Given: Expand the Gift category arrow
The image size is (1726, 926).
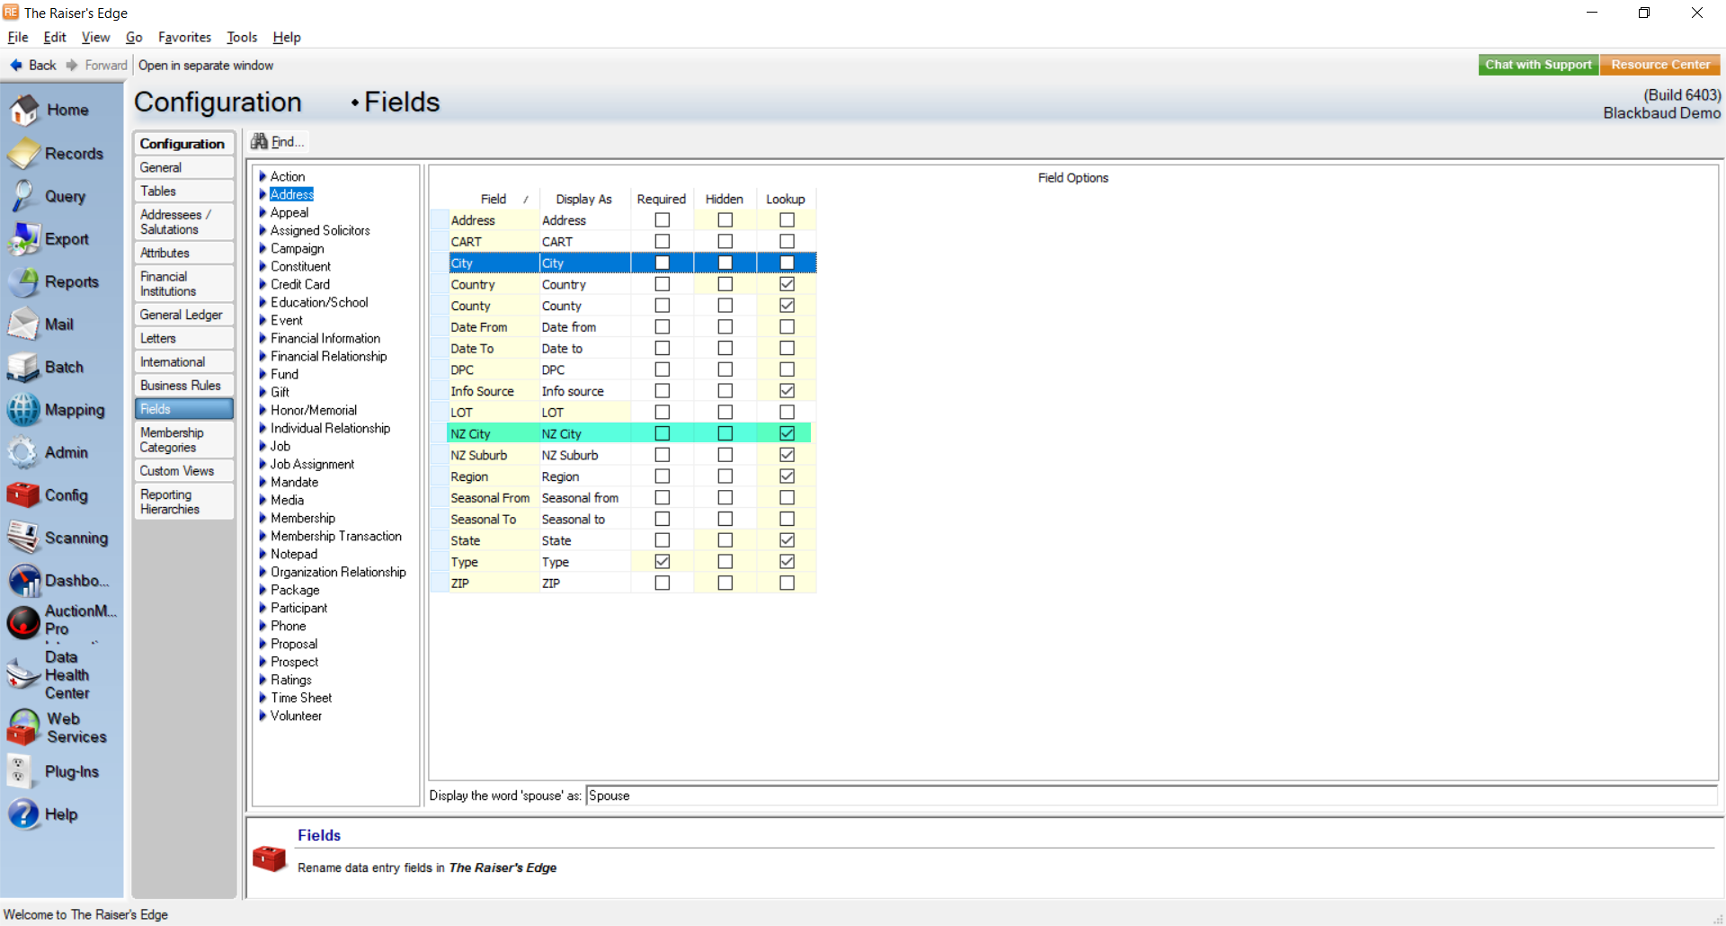Looking at the screenshot, I should tap(263, 392).
